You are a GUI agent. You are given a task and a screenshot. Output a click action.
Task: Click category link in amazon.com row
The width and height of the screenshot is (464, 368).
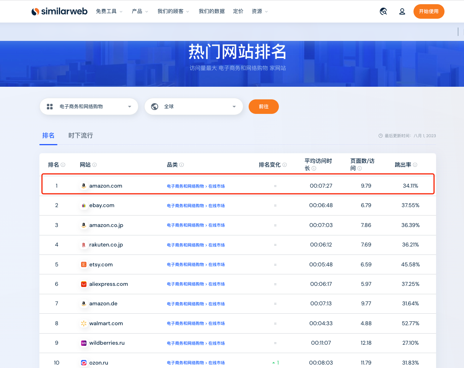click(196, 186)
